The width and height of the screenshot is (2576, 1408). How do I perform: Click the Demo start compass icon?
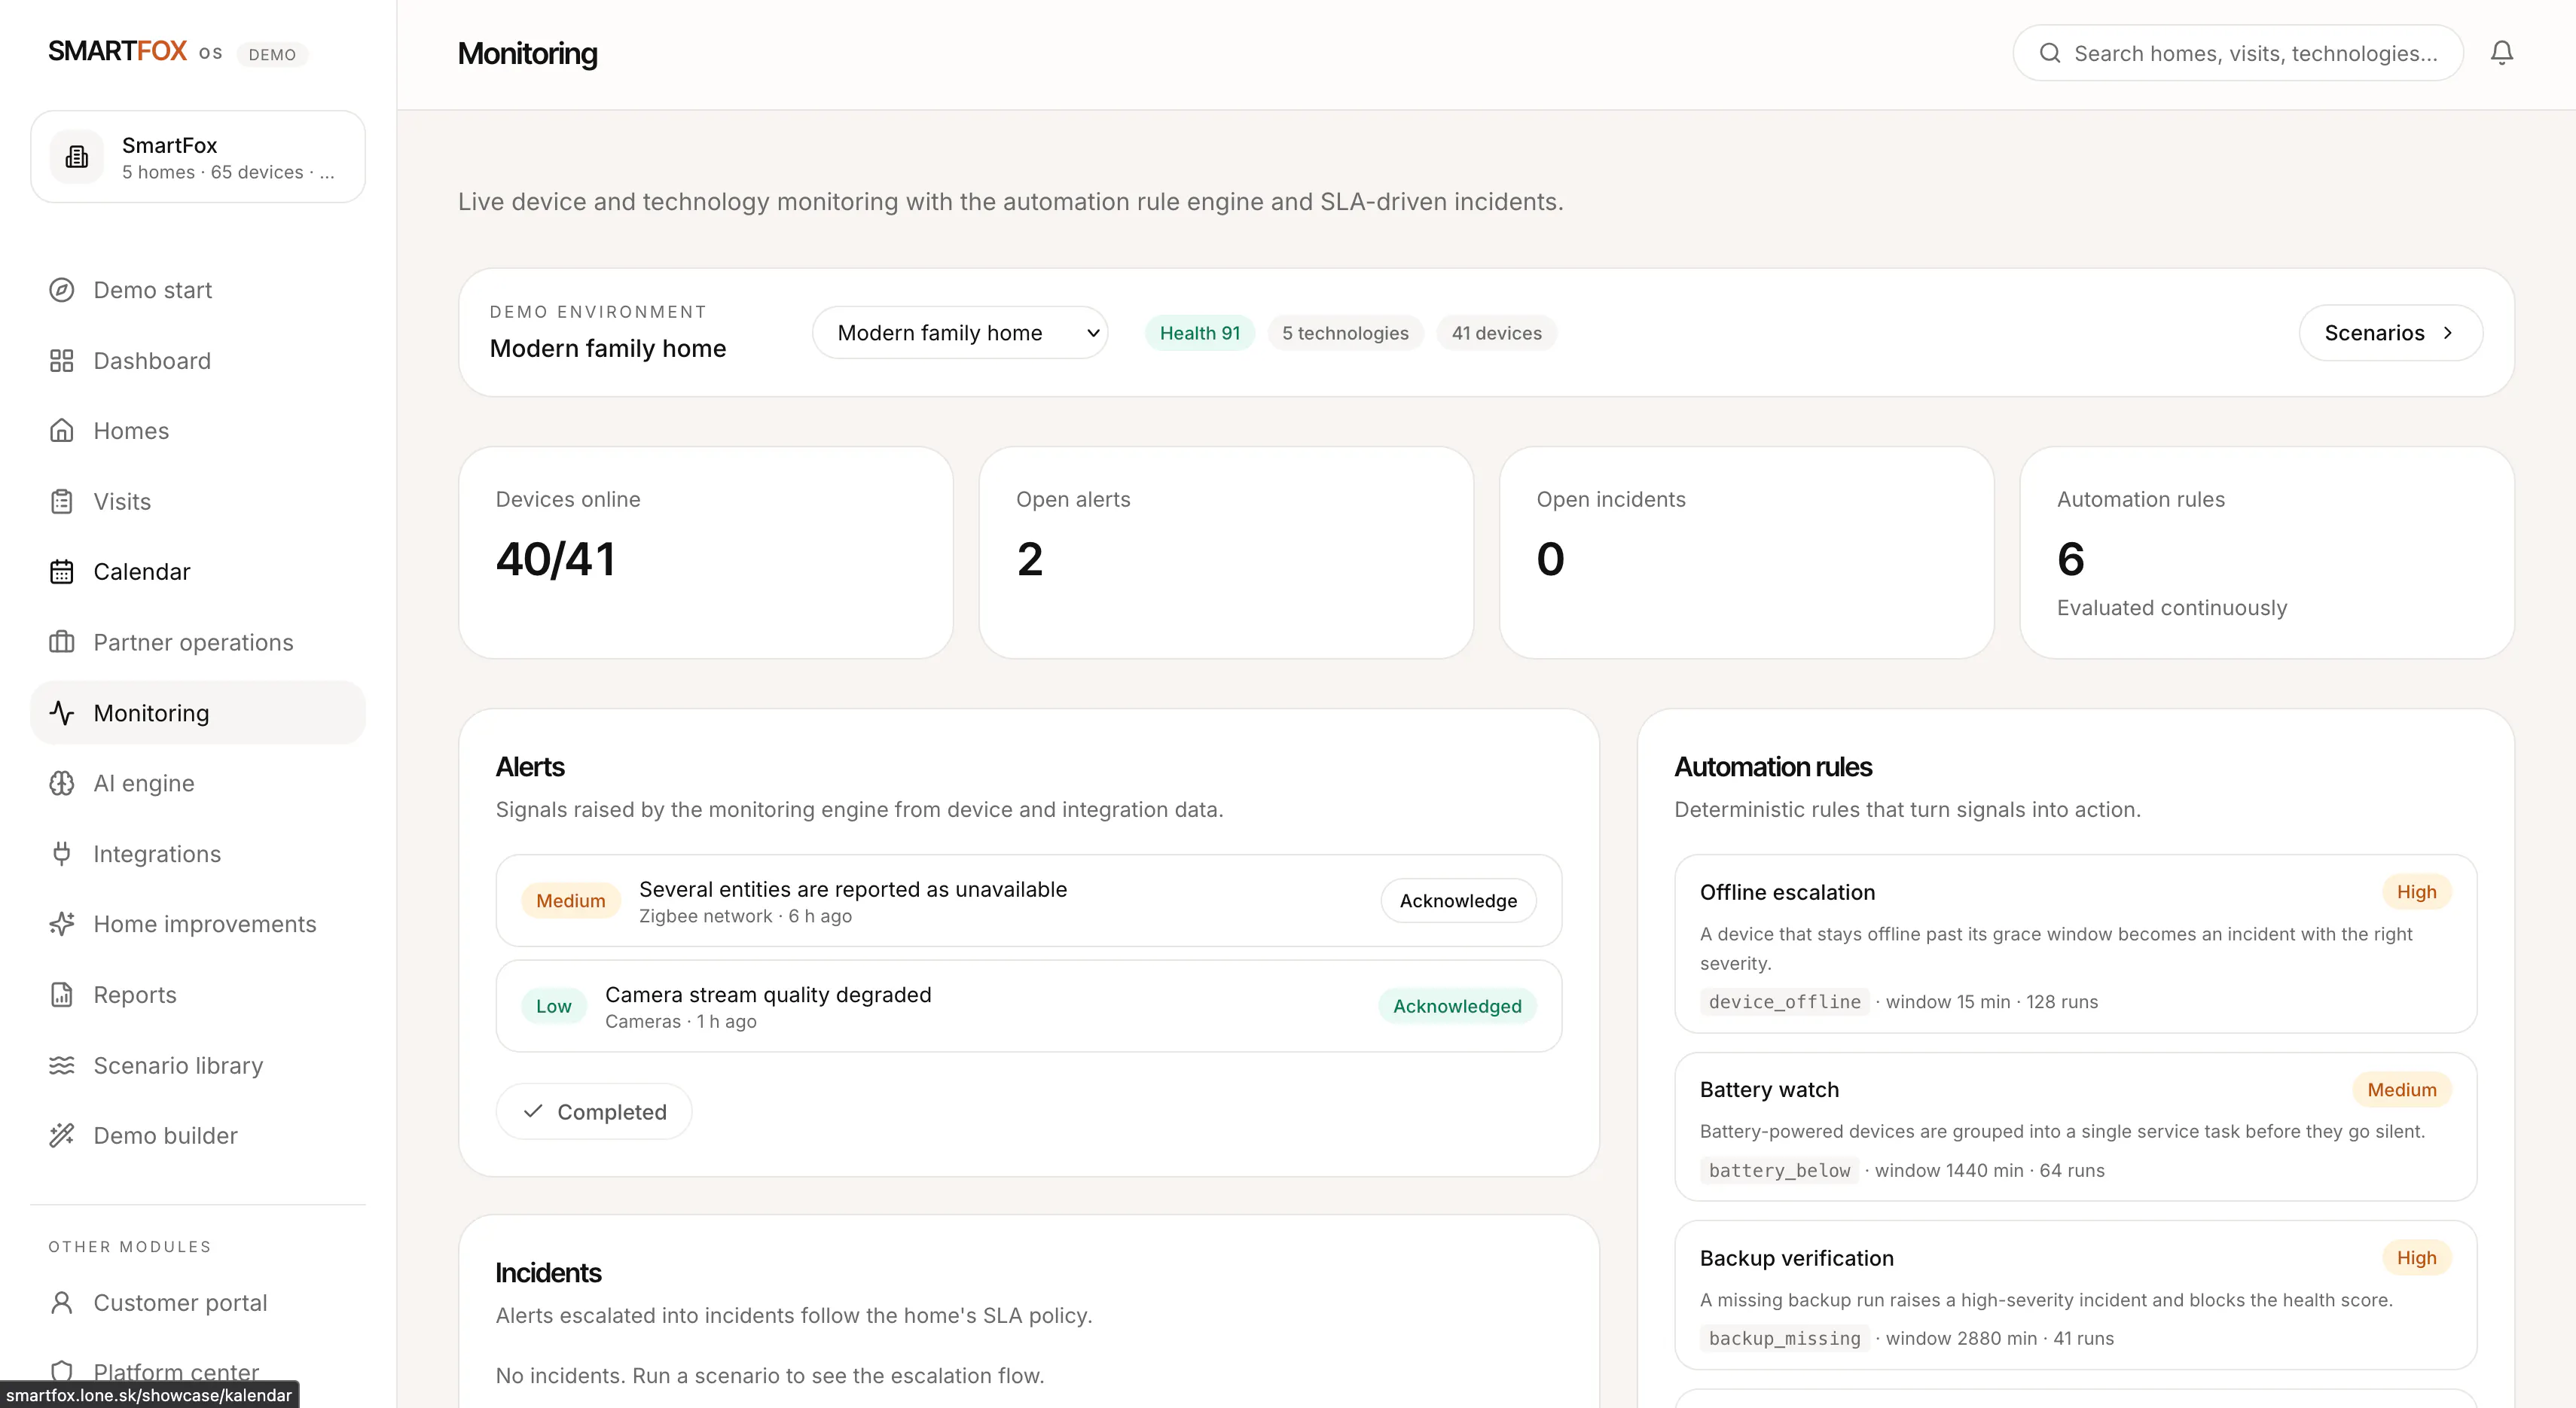62,290
